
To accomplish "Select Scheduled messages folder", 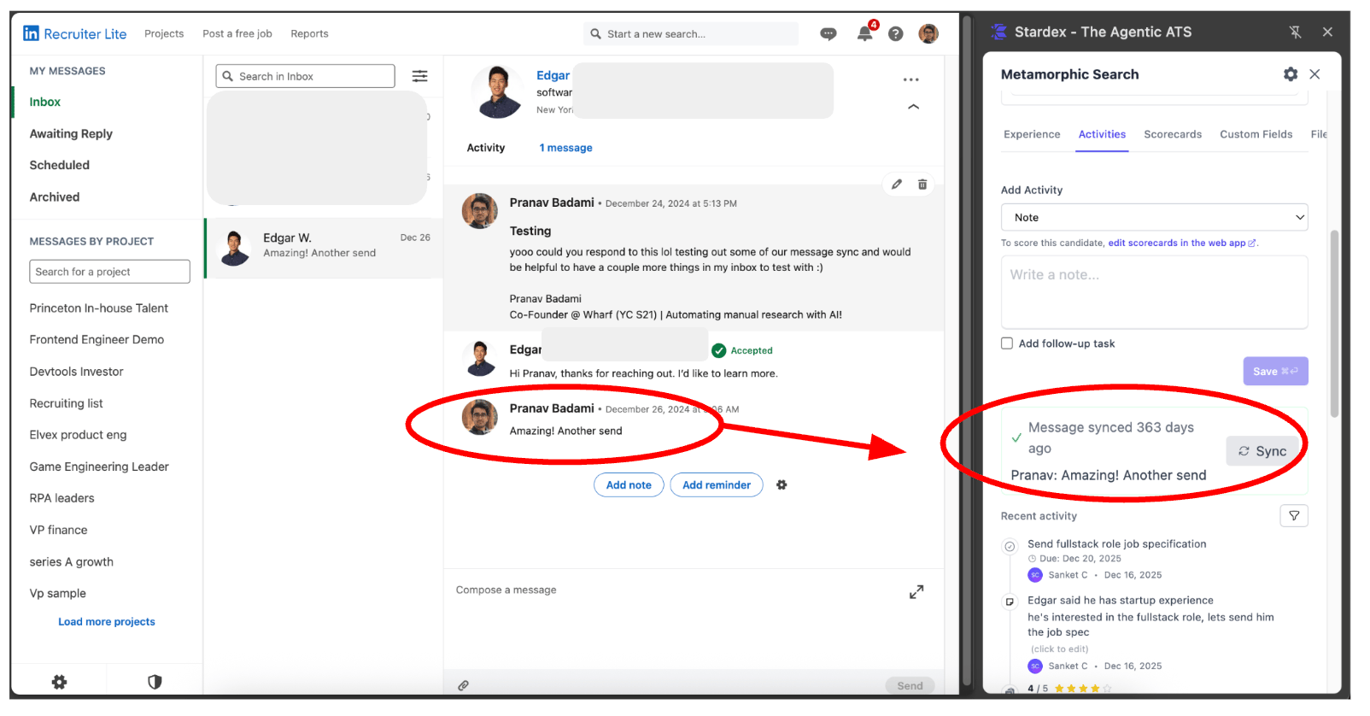I will pyautogui.click(x=60, y=165).
